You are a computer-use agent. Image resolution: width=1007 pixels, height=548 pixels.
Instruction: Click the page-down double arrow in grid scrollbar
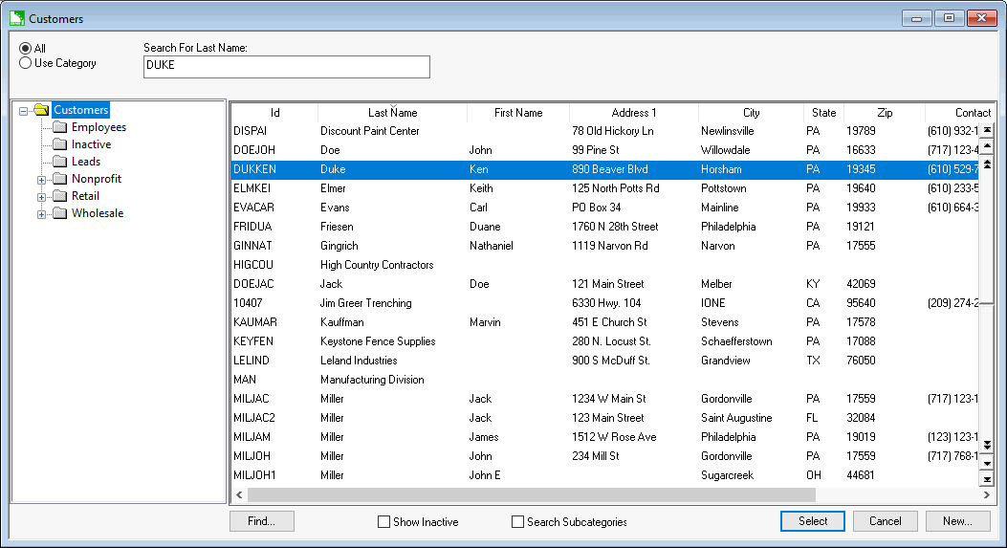[x=987, y=446]
